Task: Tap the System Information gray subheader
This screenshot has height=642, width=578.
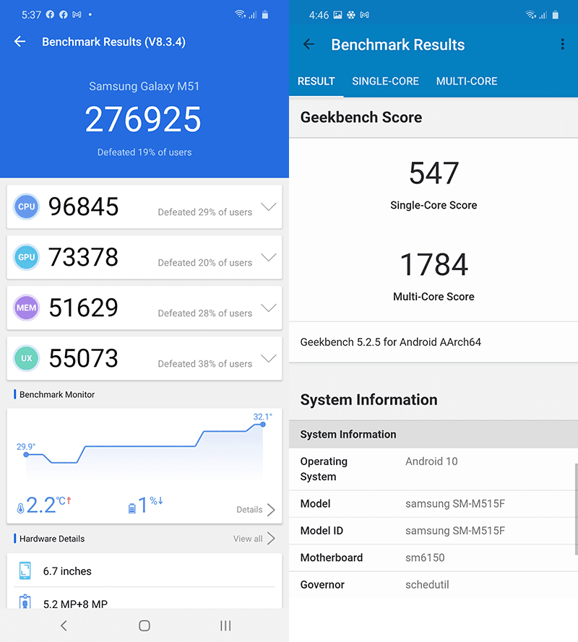Action: click(x=433, y=434)
